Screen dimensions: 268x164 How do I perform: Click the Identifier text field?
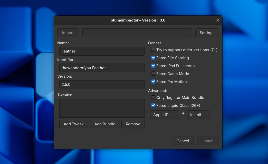102,68
